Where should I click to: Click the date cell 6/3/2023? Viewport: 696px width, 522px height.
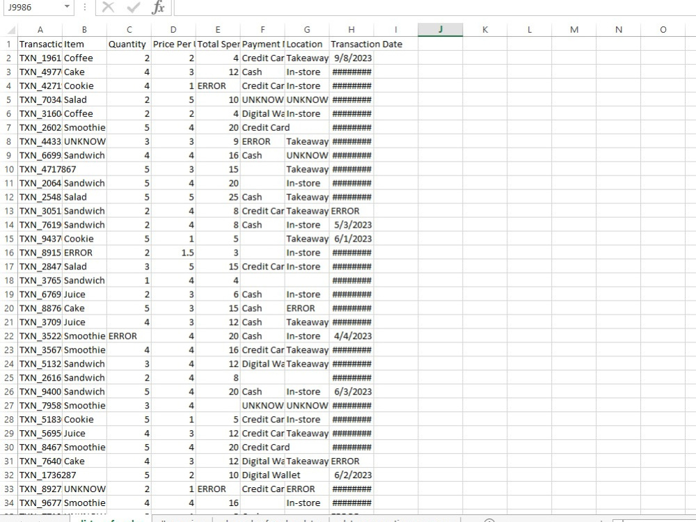coord(351,391)
